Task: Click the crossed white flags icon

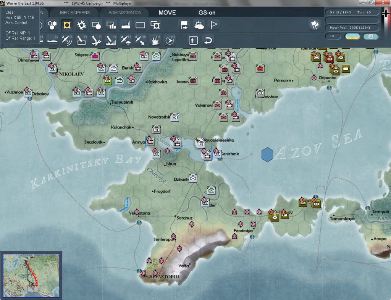Action: [x=315, y=25]
